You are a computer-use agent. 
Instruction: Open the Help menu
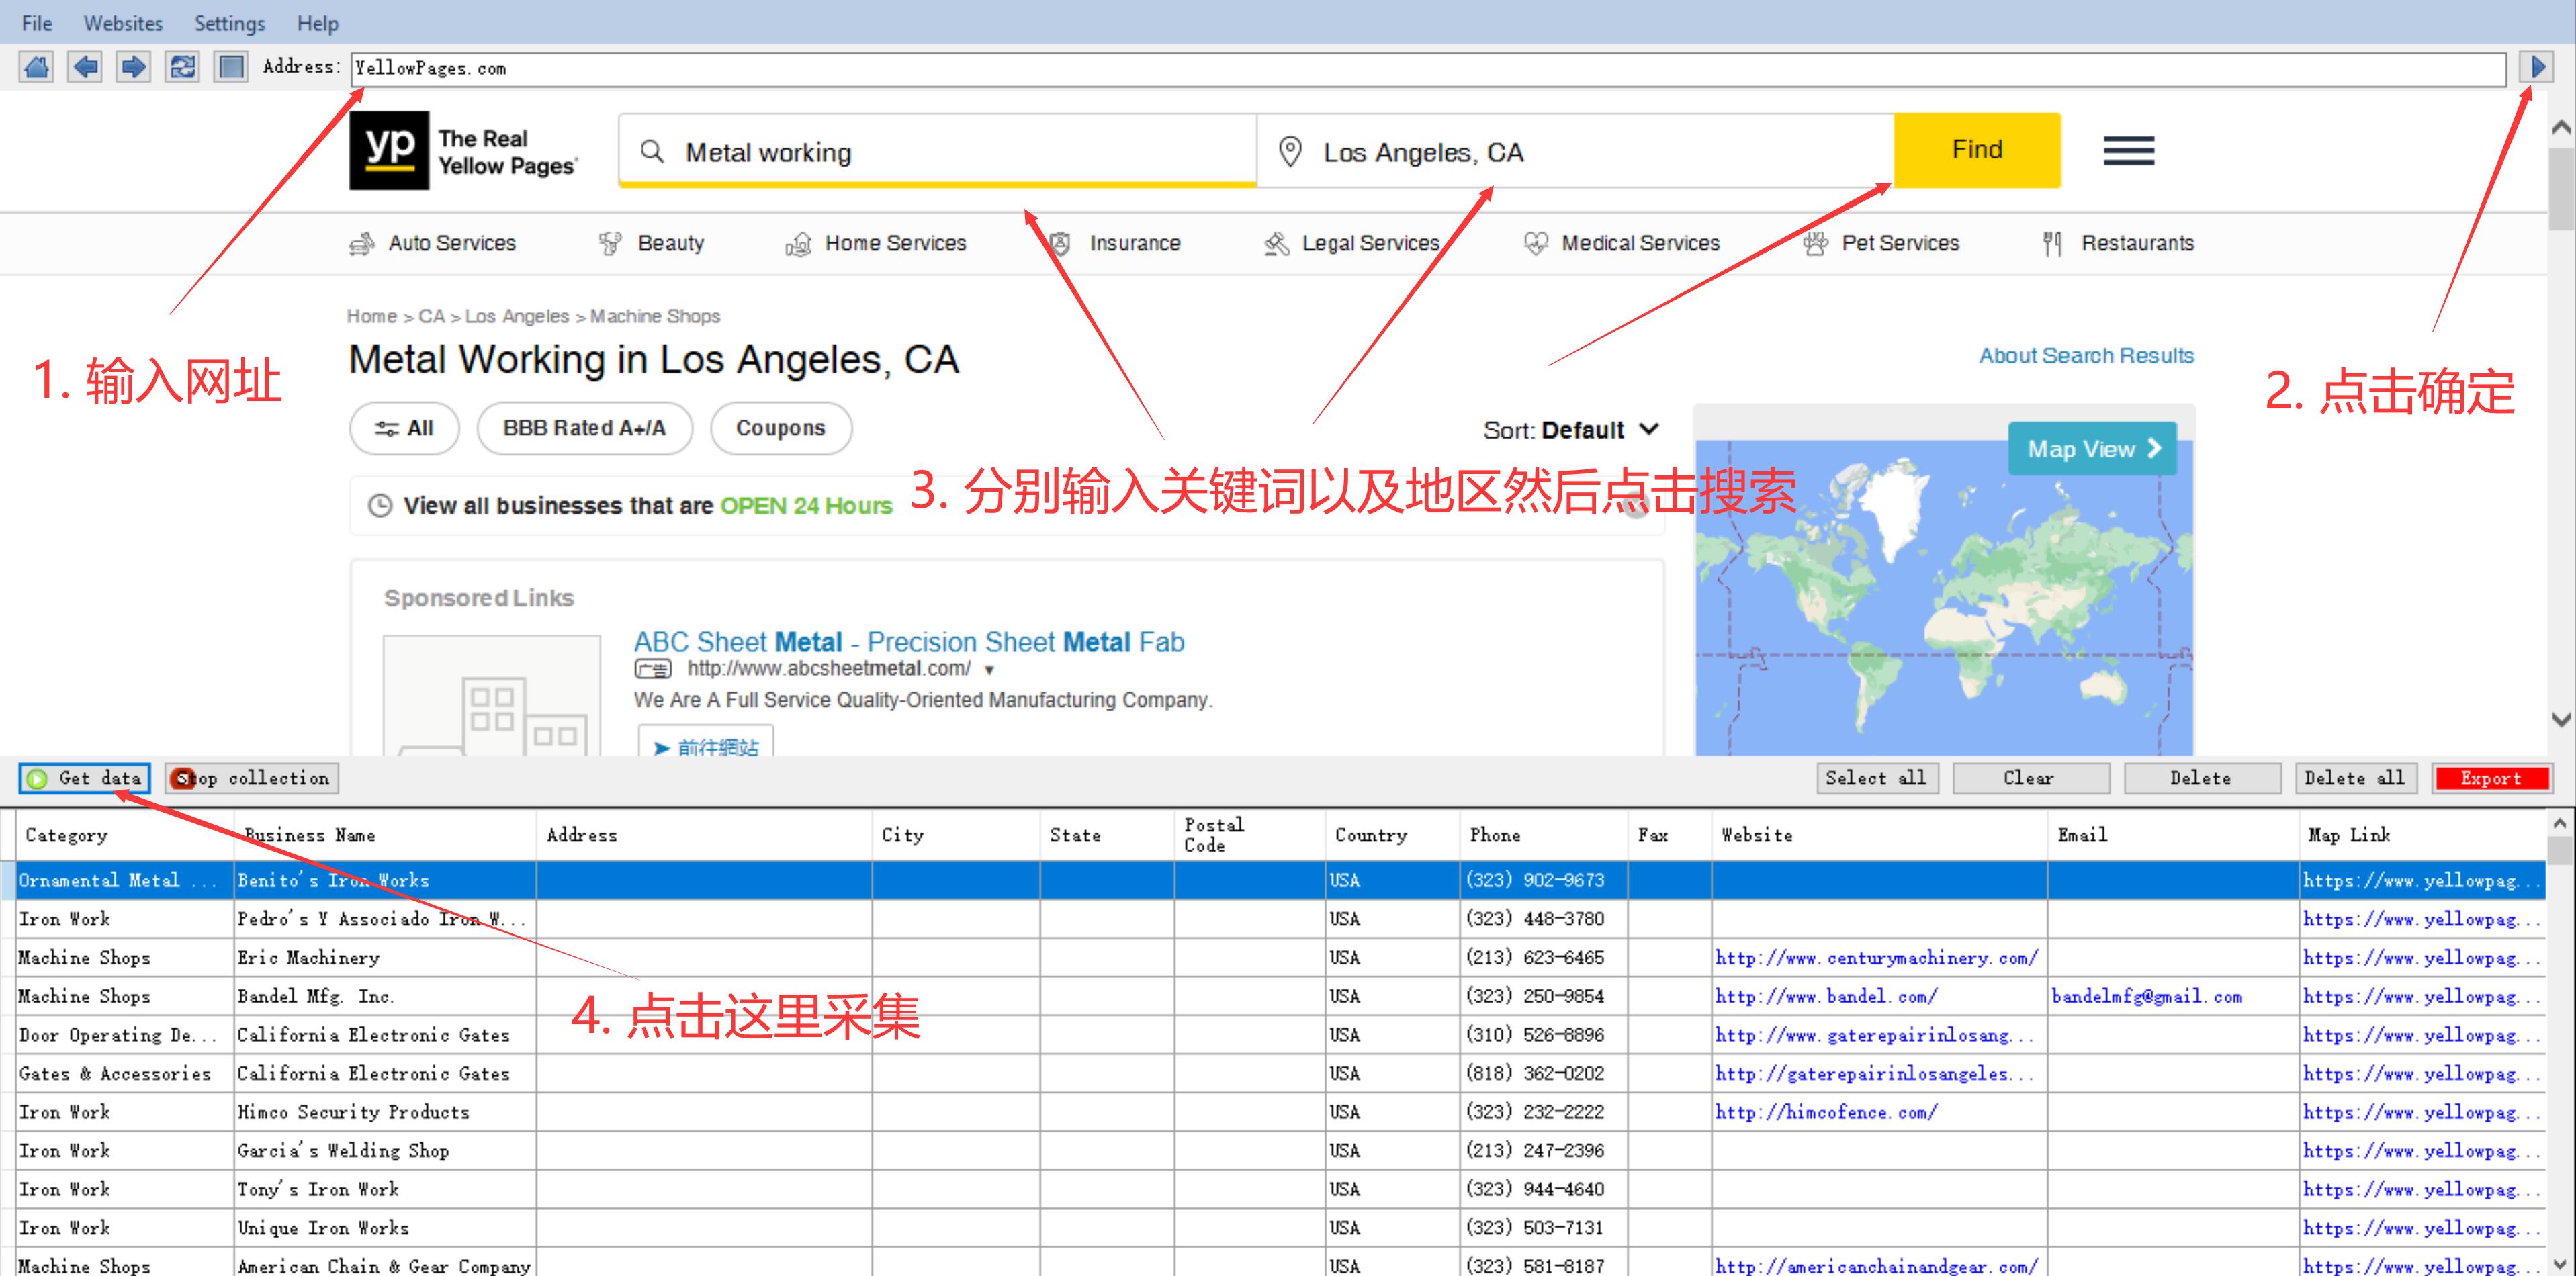tap(318, 23)
